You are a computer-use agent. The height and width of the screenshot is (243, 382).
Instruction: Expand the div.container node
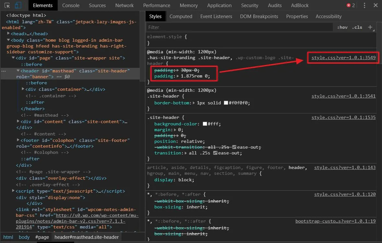[23, 89]
